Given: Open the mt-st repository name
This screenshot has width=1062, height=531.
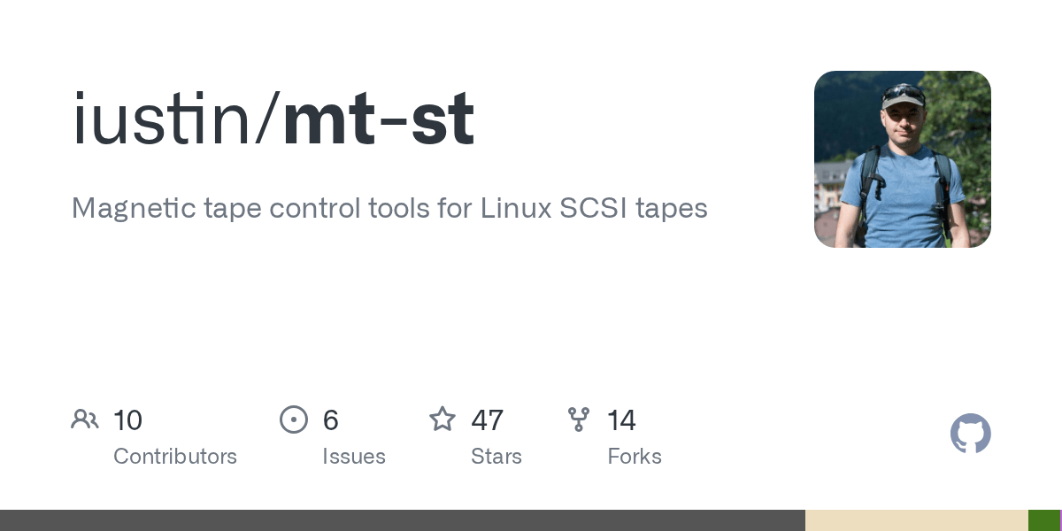Looking at the screenshot, I should [x=379, y=119].
